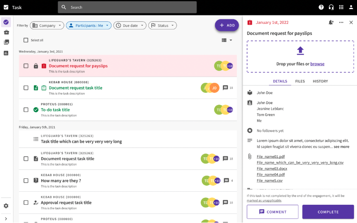Open the briefcase sidebar icon

pos(7,33)
